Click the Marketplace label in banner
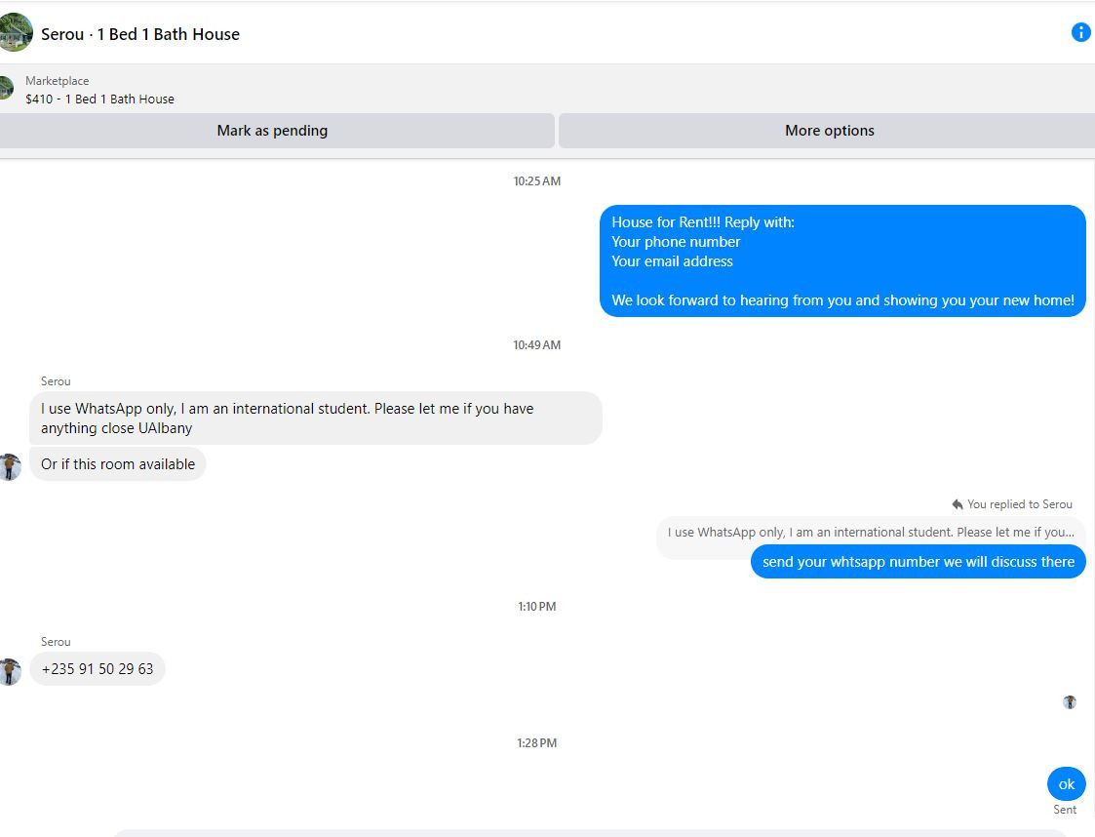This screenshot has height=837, width=1095. [58, 81]
